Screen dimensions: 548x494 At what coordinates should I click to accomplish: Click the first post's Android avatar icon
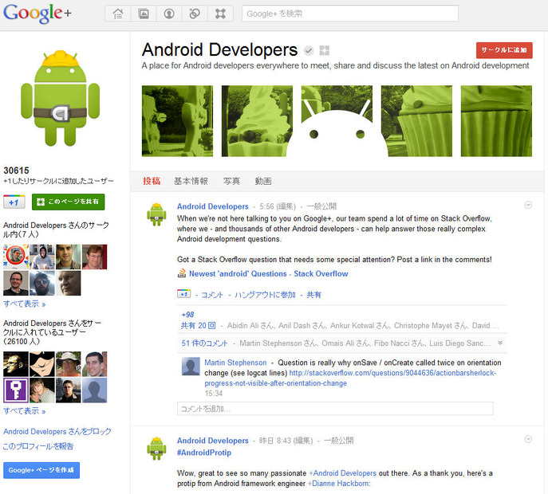coord(156,214)
